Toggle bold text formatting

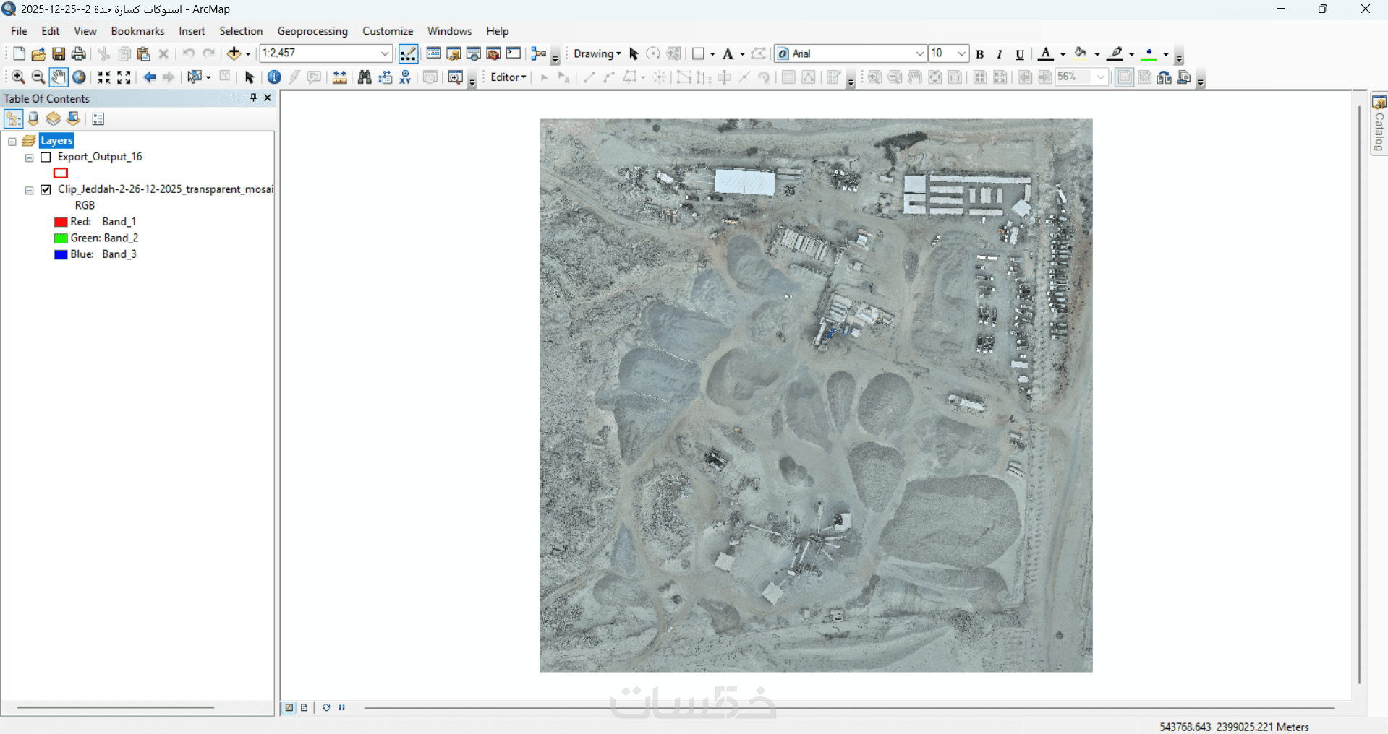click(x=980, y=54)
